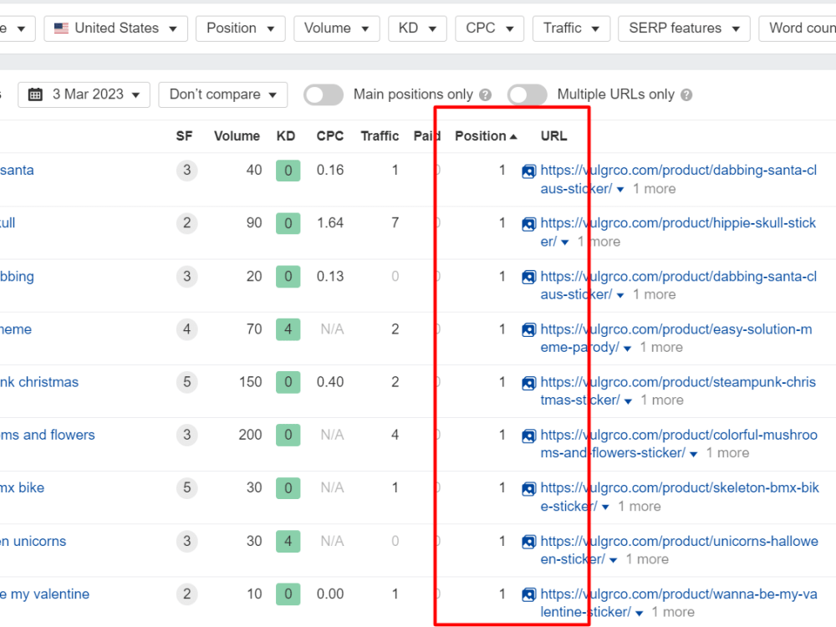The width and height of the screenshot is (836, 627).
Task: Open the Don't compare dropdown
Action: pyautogui.click(x=223, y=95)
